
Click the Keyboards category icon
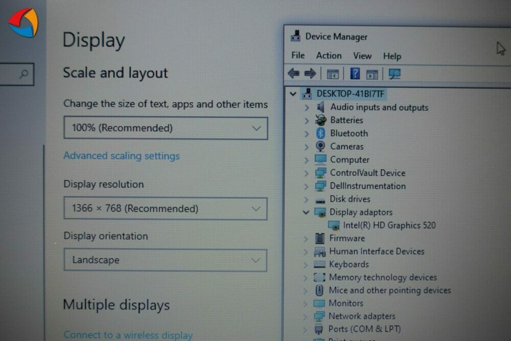[320, 264]
